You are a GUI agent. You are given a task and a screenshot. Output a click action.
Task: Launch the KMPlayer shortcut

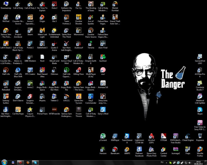115,137
